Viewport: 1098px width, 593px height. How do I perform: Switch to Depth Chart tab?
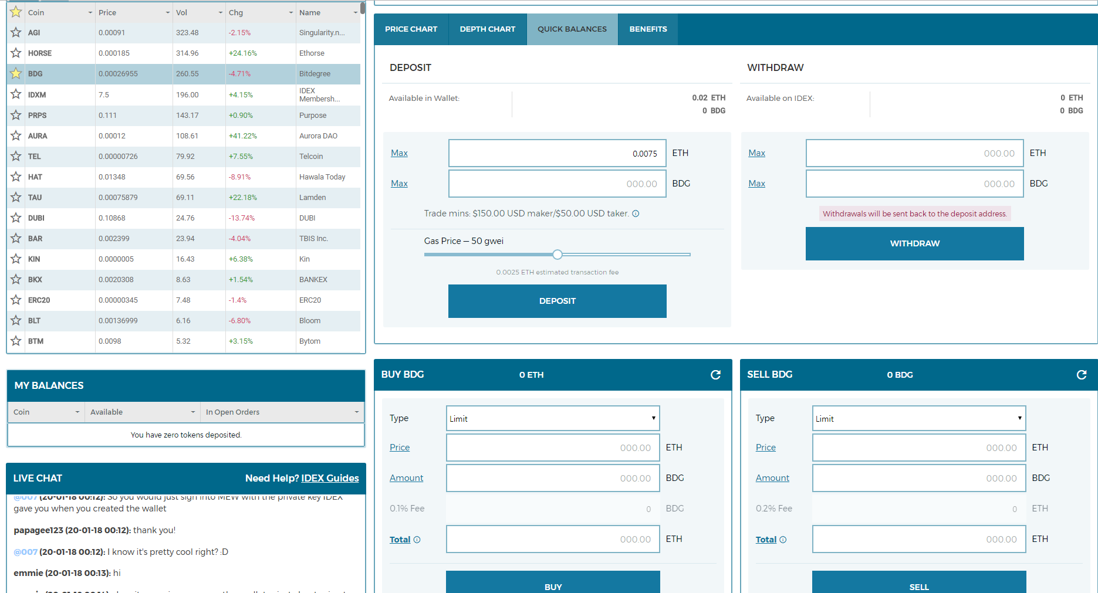(488, 29)
